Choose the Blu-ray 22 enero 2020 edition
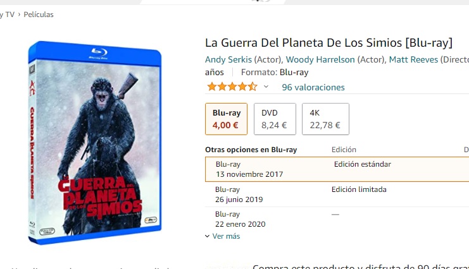The width and height of the screenshot is (469, 269). tap(337, 219)
